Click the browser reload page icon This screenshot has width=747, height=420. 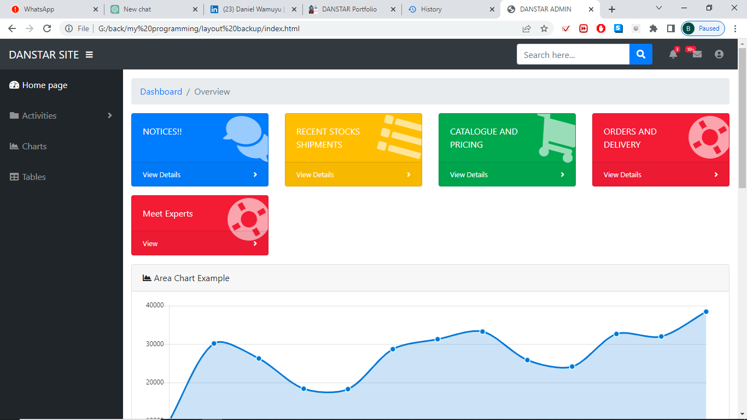[47, 28]
